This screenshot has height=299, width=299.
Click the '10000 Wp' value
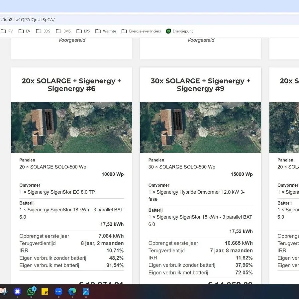click(x=113, y=174)
